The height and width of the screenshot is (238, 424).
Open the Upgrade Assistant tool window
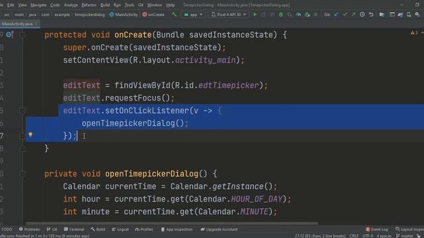pos(219,229)
